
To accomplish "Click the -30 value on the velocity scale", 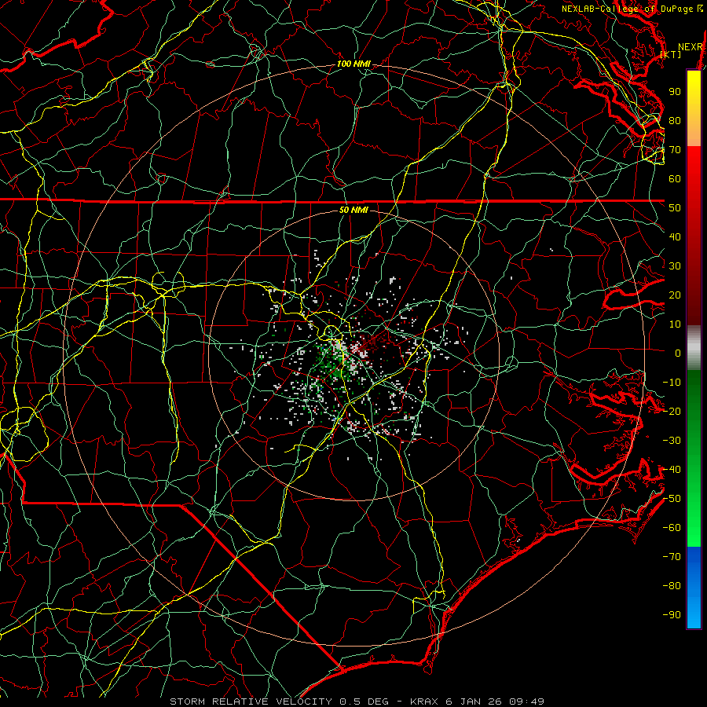I will pos(672,441).
